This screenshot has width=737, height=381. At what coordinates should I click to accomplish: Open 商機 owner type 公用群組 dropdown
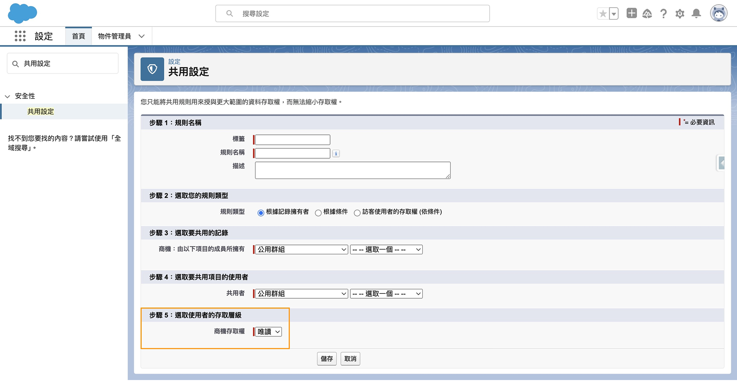tap(301, 250)
